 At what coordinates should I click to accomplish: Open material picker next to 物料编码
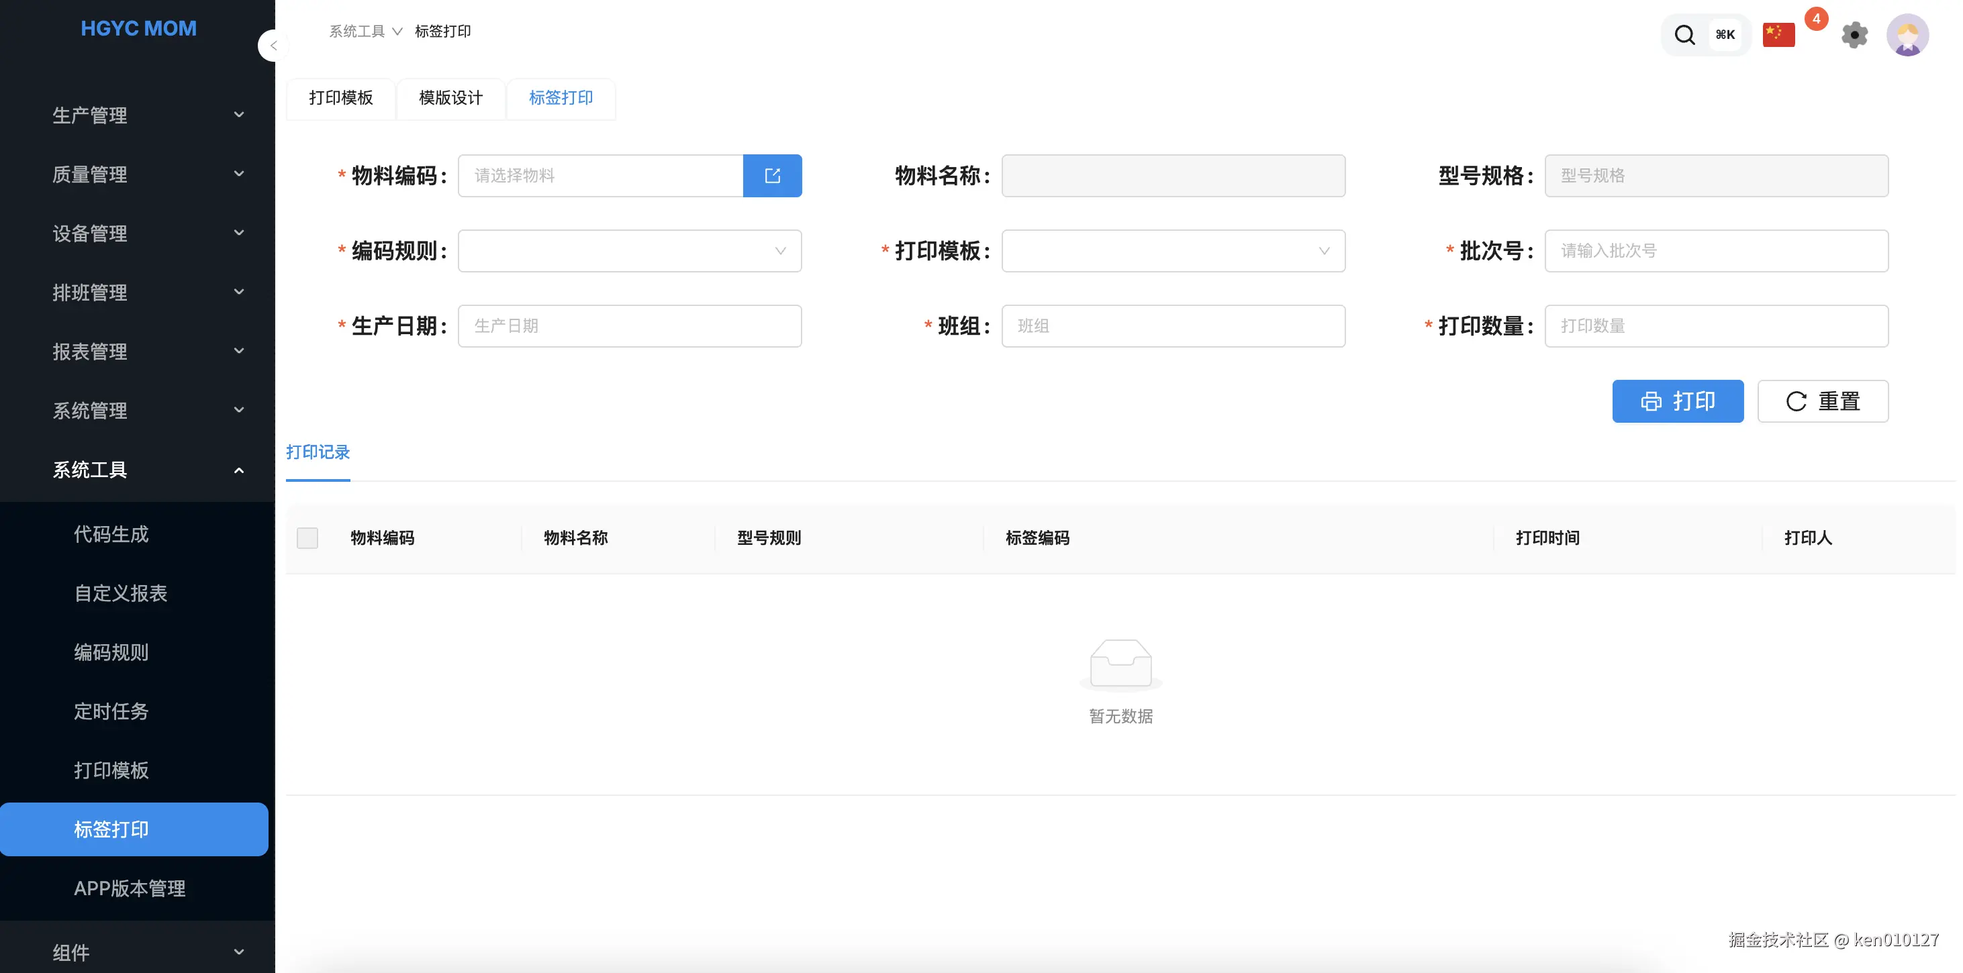(x=772, y=176)
